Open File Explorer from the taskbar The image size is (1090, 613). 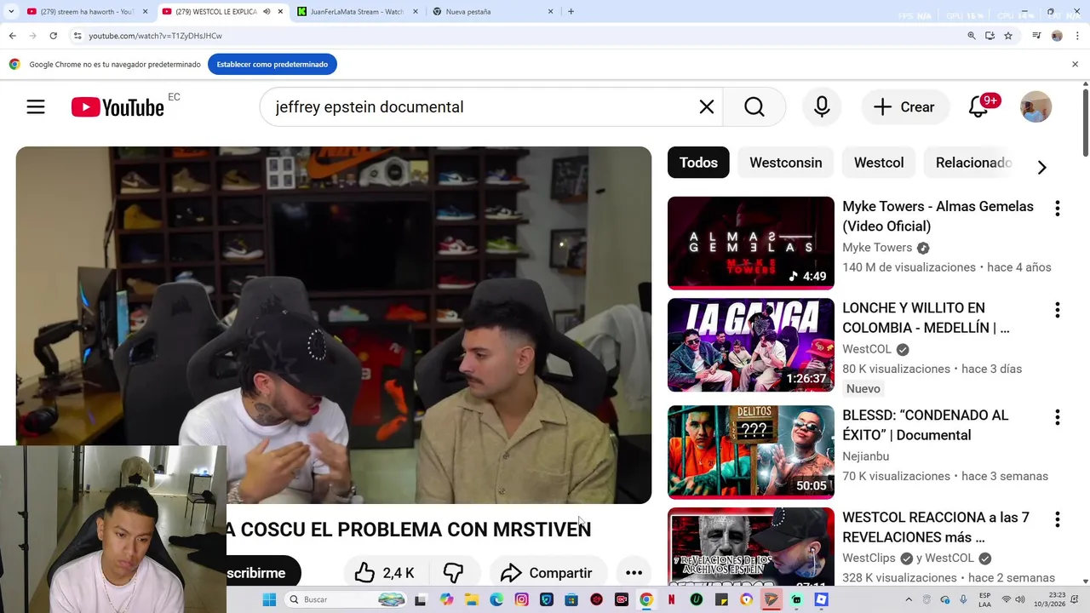(x=471, y=599)
